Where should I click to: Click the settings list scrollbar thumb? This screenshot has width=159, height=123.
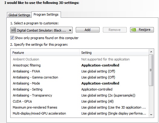coord(151,70)
